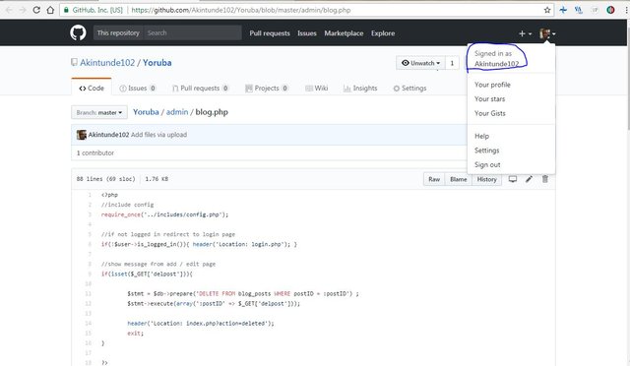Focus the Search input field
The height and width of the screenshot is (366, 630).
pos(193,32)
